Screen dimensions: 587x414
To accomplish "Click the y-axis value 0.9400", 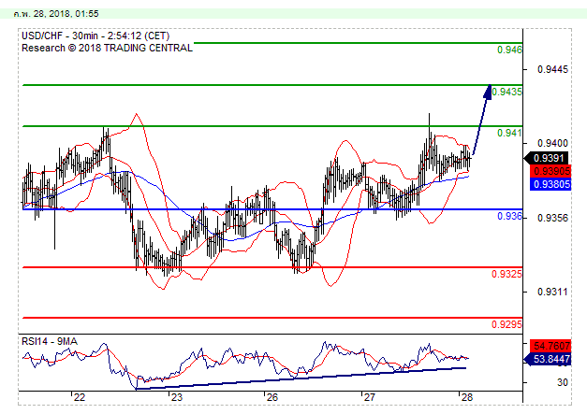I will click(x=552, y=143).
